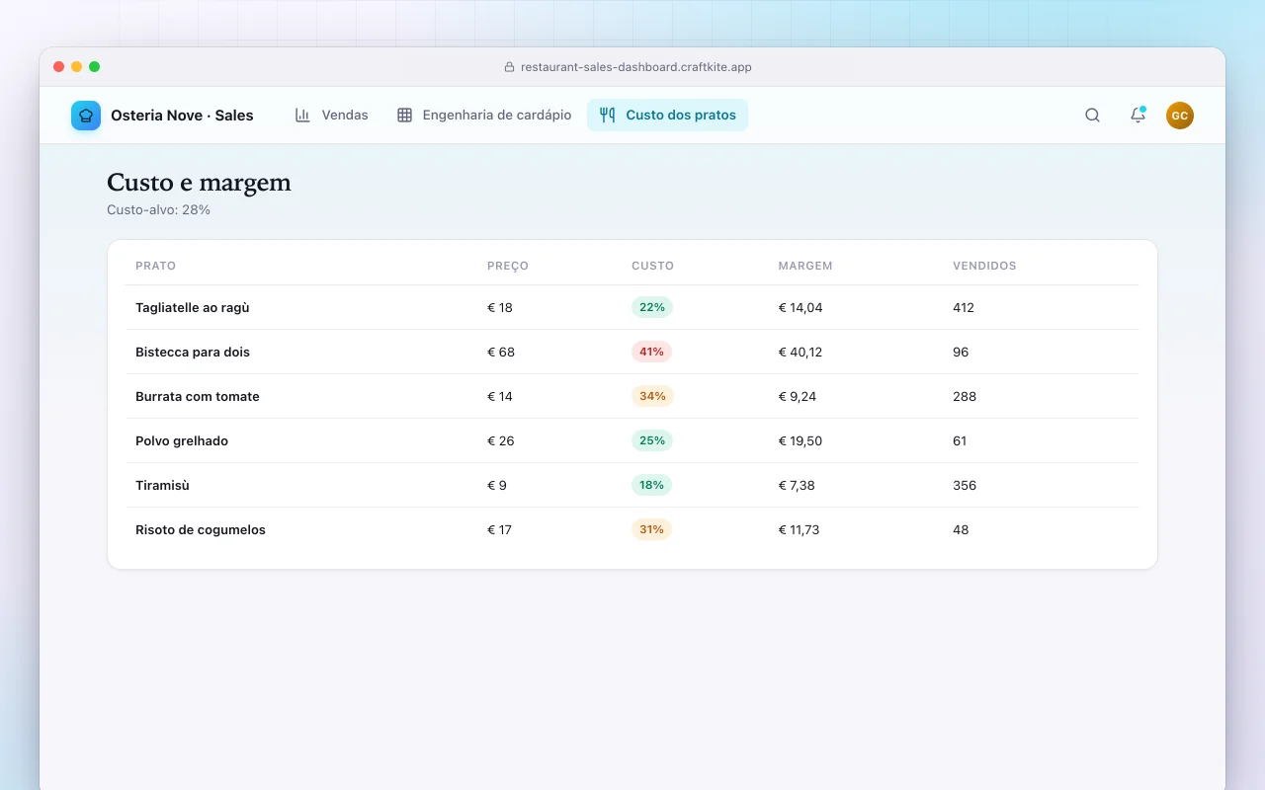Viewport: 1265px width, 790px height.
Task: Open the notifications bell
Action: coord(1138,116)
